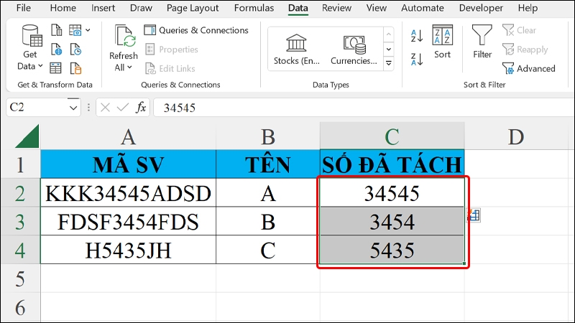The height and width of the screenshot is (323, 575).
Task: Switch to the Formulas tab
Action: [x=254, y=8]
